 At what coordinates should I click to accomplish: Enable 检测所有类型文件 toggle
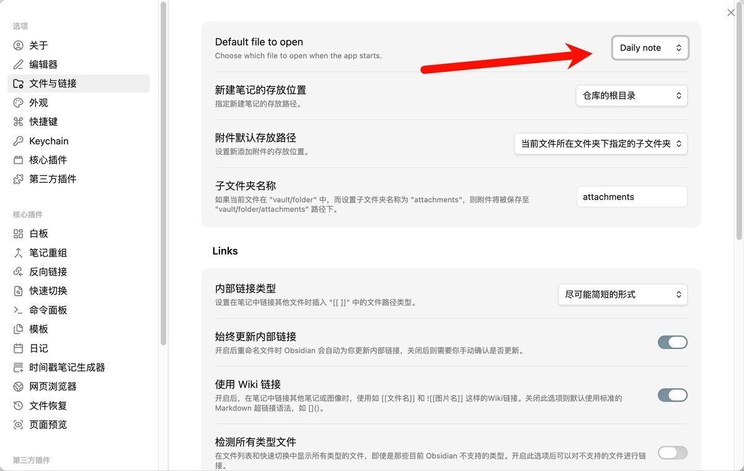click(x=673, y=453)
